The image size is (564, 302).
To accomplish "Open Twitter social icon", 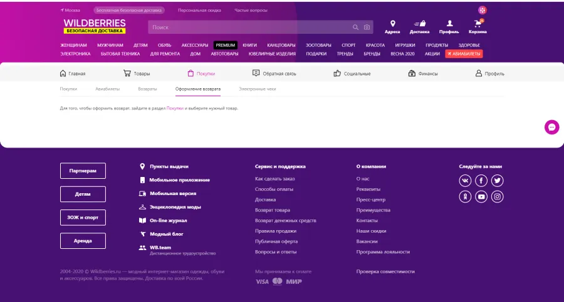I will pyautogui.click(x=498, y=181).
